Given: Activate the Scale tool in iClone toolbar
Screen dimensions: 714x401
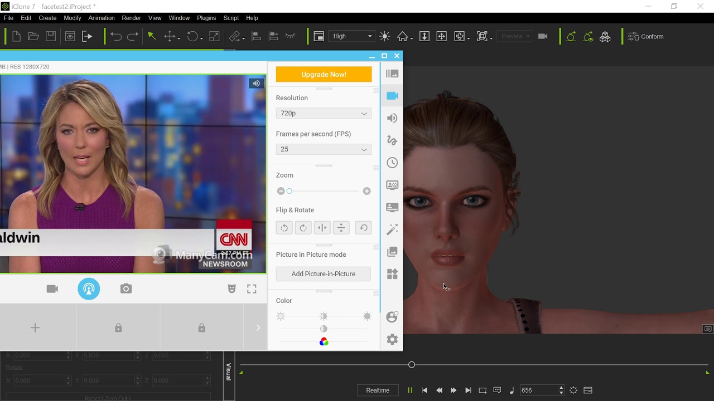Looking at the screenshot, I should pos(214,36).
